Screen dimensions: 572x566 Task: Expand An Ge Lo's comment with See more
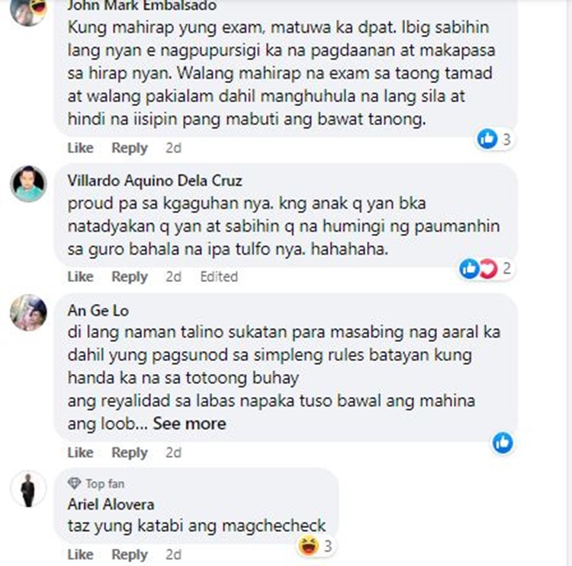click(x=189, y=424)
